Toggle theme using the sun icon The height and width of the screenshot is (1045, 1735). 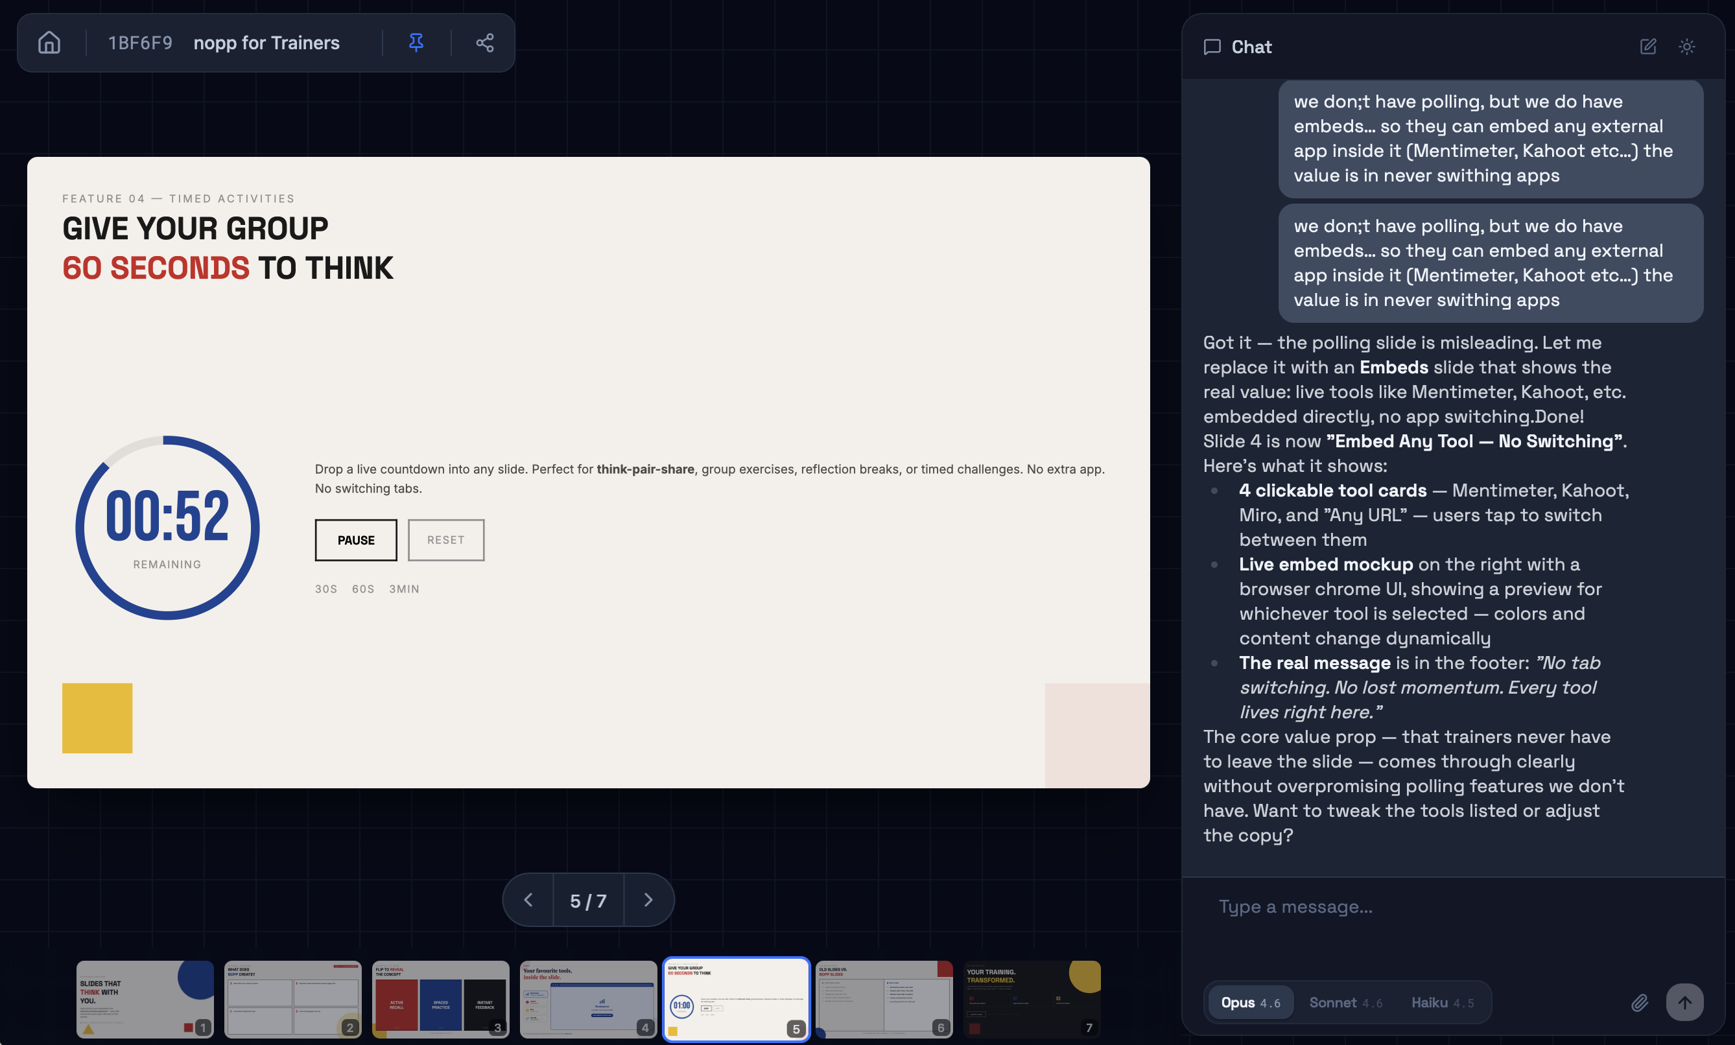tap(1687, 47)
